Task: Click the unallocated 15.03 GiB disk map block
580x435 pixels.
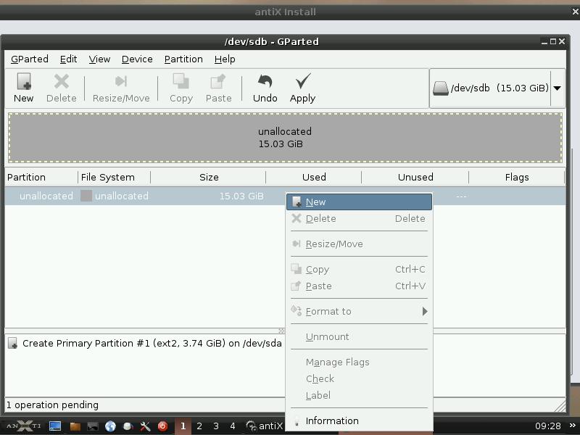Action: point(285,138)
